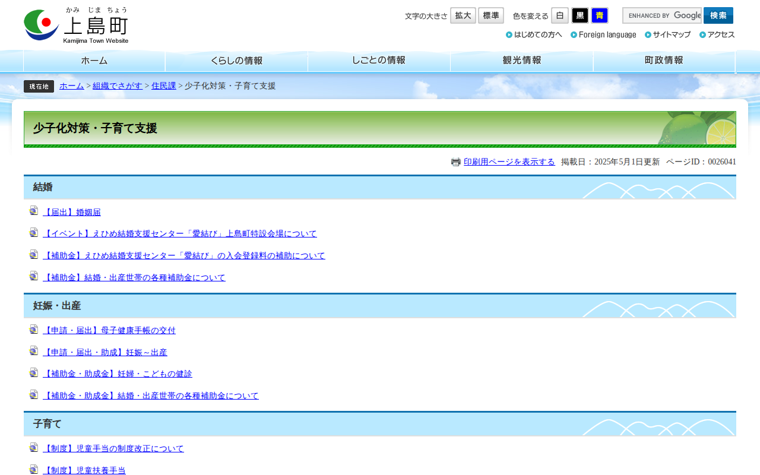760x475 pixels.
Task: Click the 妊娠・出産 section heading
Action: (380, 306)
